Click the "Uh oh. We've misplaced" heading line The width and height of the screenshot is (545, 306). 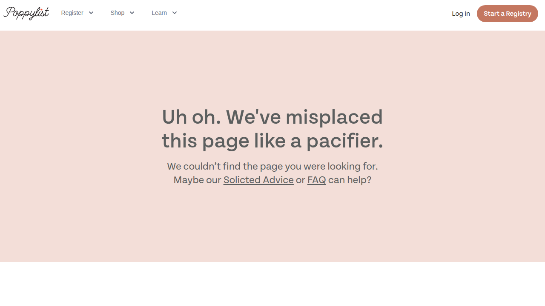tap(272, 117)
